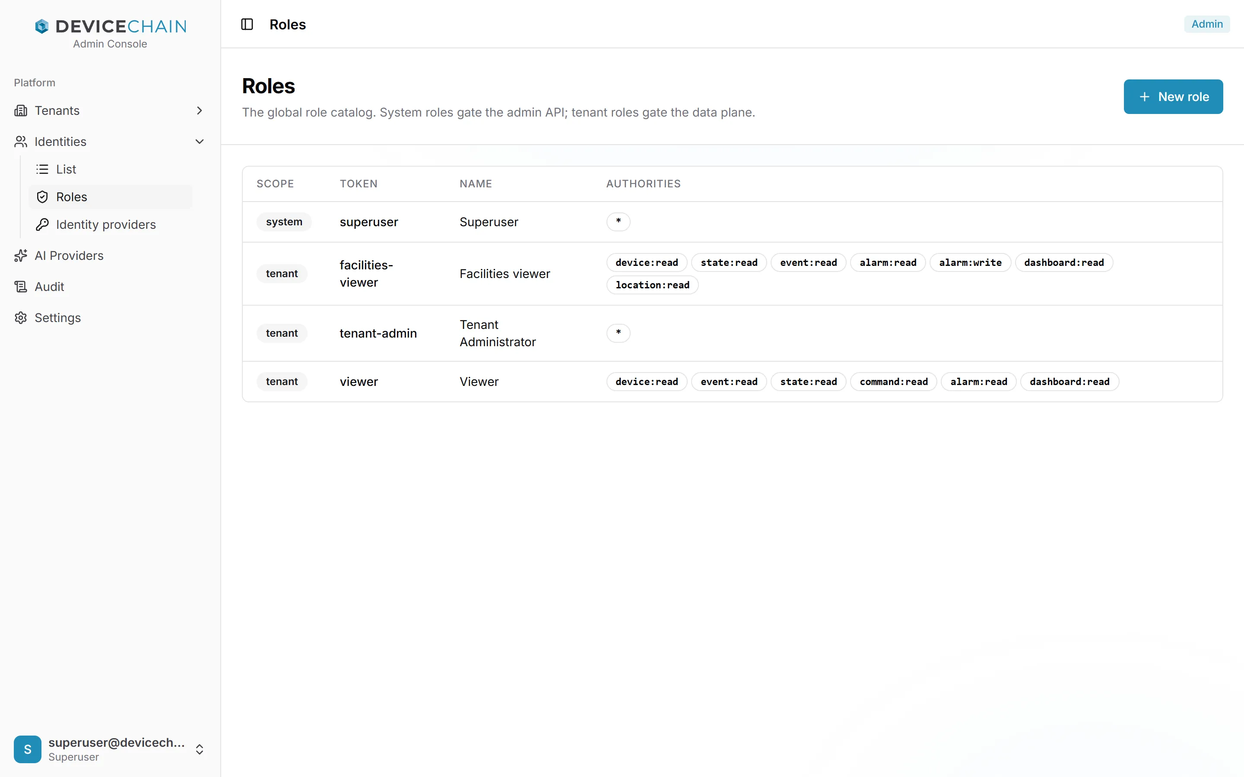Click the Identities people icon
Screen dimensions: 1244x777
21,141
